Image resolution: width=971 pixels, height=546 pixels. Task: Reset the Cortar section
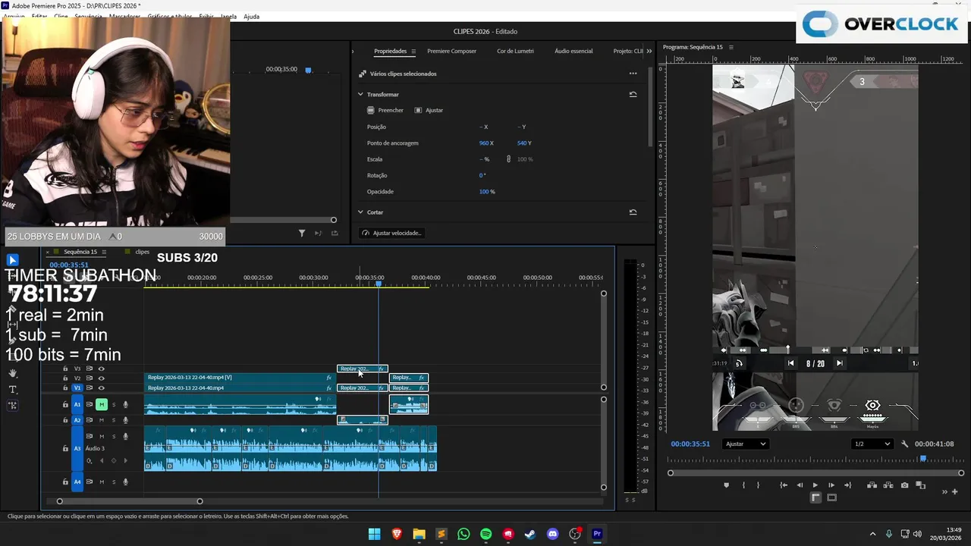click(x=633, y=212)
